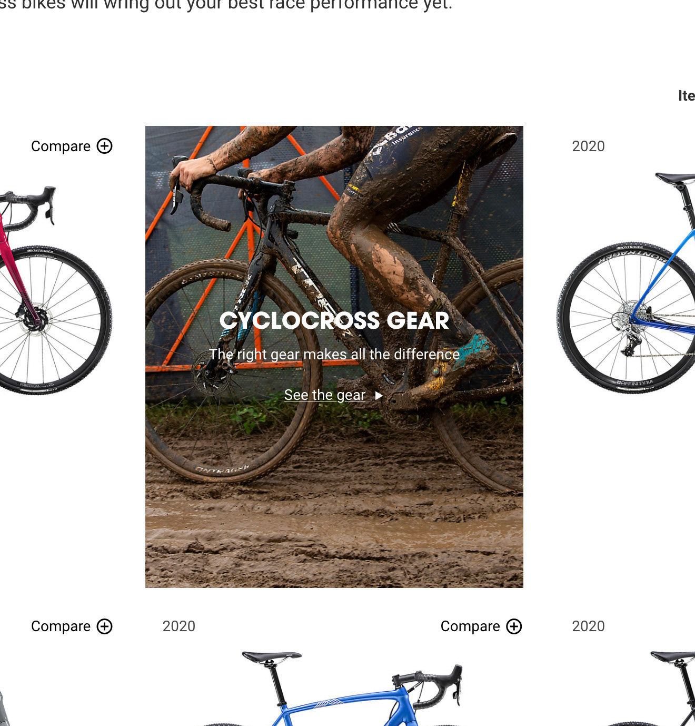The width and height of the screenshot is (695, 726).
Task: Toggle the top-left Compare label
Action: pyautogui.click(x=61, y=146)
